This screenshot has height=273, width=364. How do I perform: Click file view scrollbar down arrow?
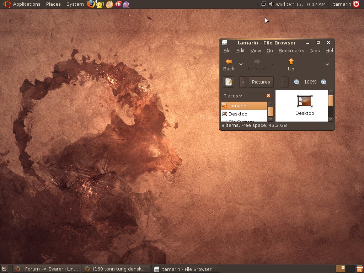click(331, 119)
